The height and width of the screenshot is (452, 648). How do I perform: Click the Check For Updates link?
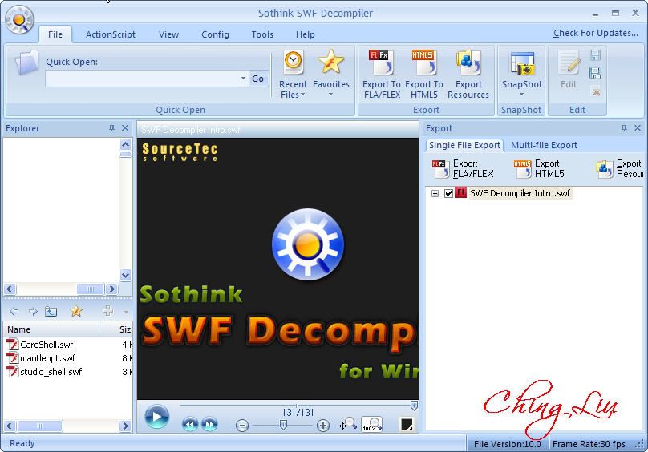point(595,34)
